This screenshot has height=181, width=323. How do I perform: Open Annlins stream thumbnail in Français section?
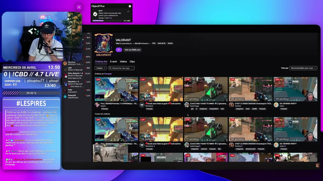[x=251, y=89]
